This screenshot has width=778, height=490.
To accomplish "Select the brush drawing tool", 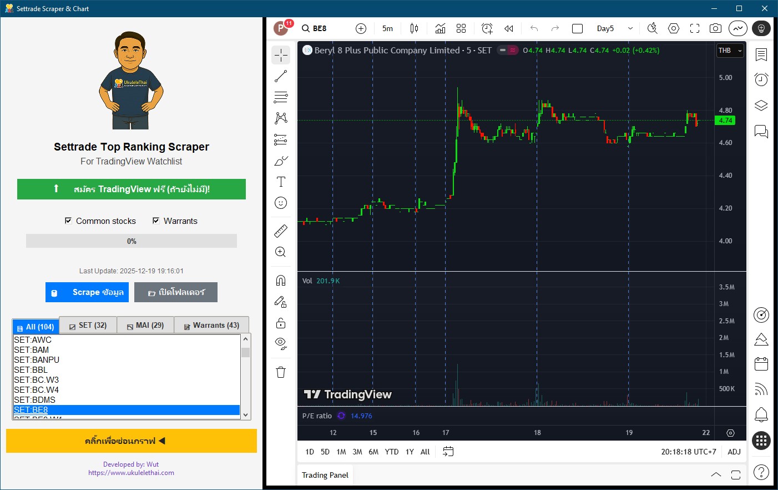I will (280, 161).
